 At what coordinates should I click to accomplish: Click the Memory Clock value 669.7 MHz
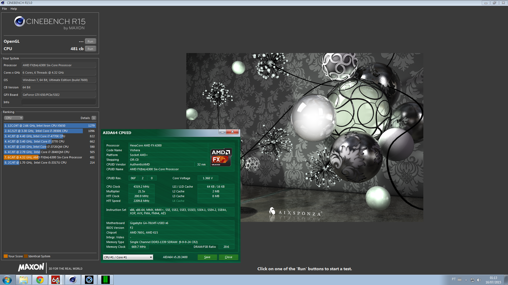pyautogui.click(x=139, y=247)
